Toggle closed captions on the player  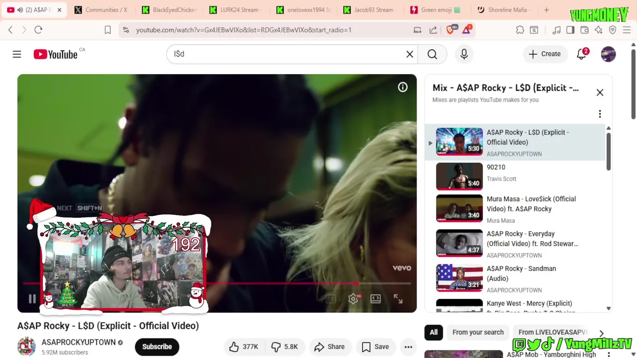click(x=330, y=299)
